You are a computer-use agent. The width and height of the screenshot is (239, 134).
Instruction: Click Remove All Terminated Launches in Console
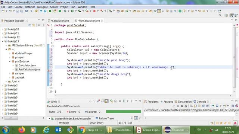tap(186, 106)
